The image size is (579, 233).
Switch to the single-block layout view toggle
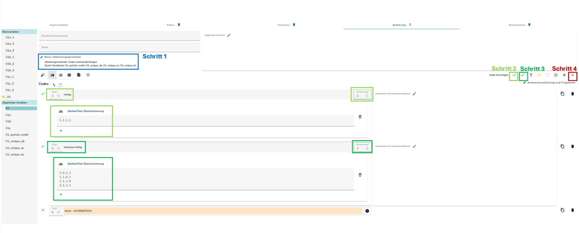tap(69, 75)
